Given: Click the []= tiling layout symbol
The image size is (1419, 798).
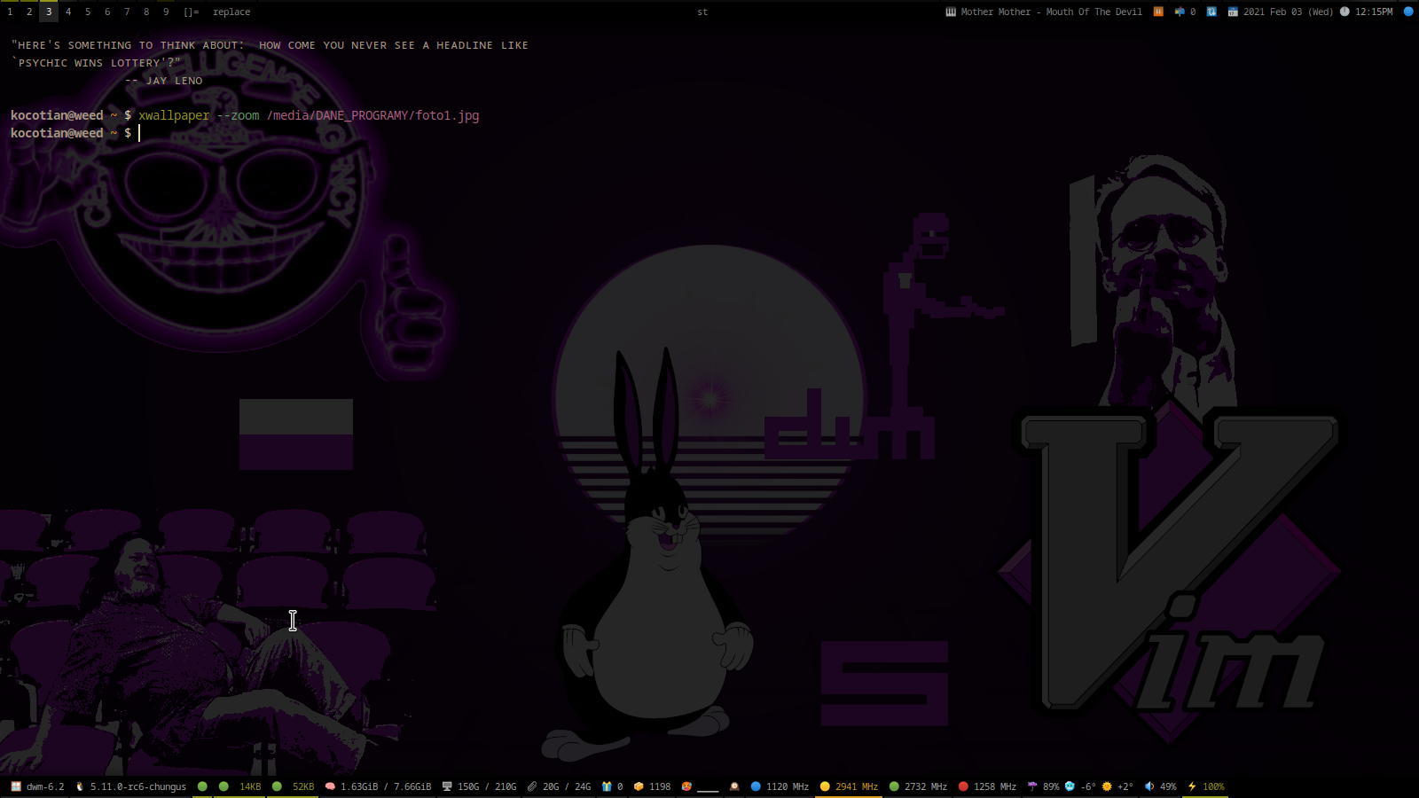Looking at the screenshot, I should point(192,12).
